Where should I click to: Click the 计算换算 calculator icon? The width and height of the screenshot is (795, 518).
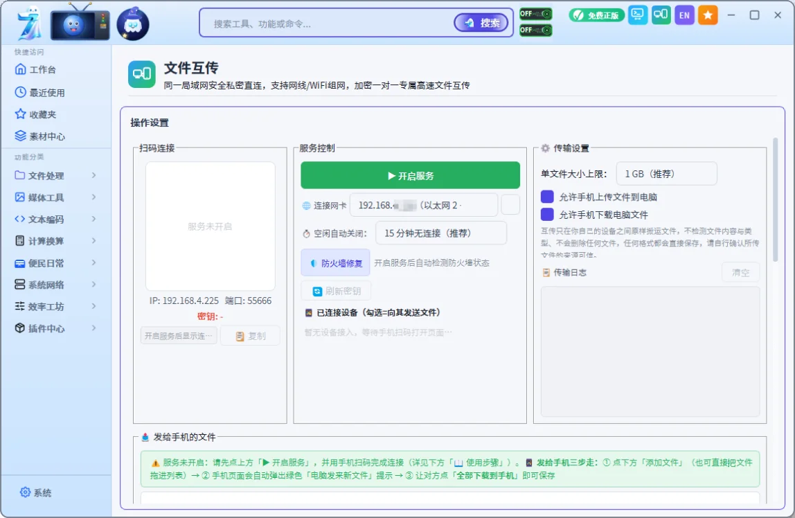point(20,241)
